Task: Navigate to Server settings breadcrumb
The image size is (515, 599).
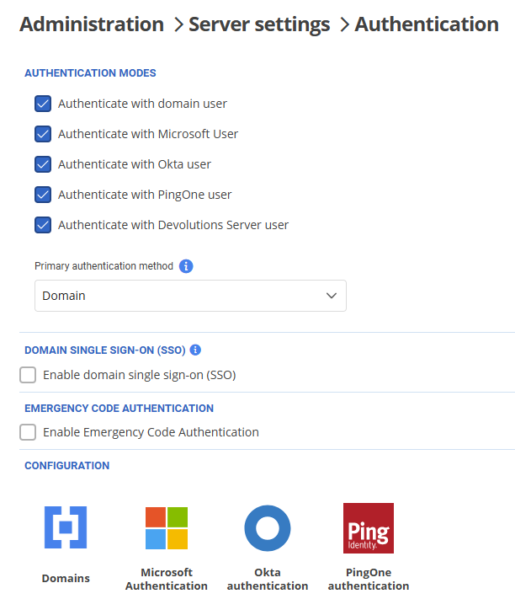Action: (260, 24)
